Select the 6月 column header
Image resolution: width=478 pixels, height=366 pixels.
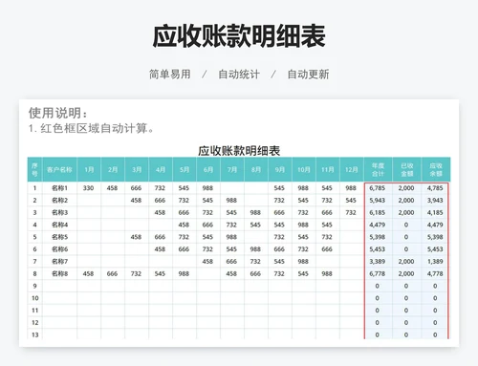coord(208,169)
